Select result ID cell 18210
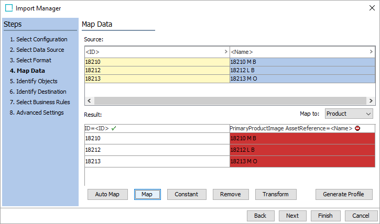This screenshot has width=380, height=224. (157, 138)
